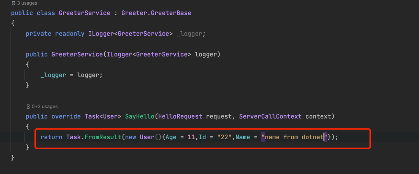This screenshot has width=419, height=174.
Task: Click the Id property in User initializer
Action: 202,137
